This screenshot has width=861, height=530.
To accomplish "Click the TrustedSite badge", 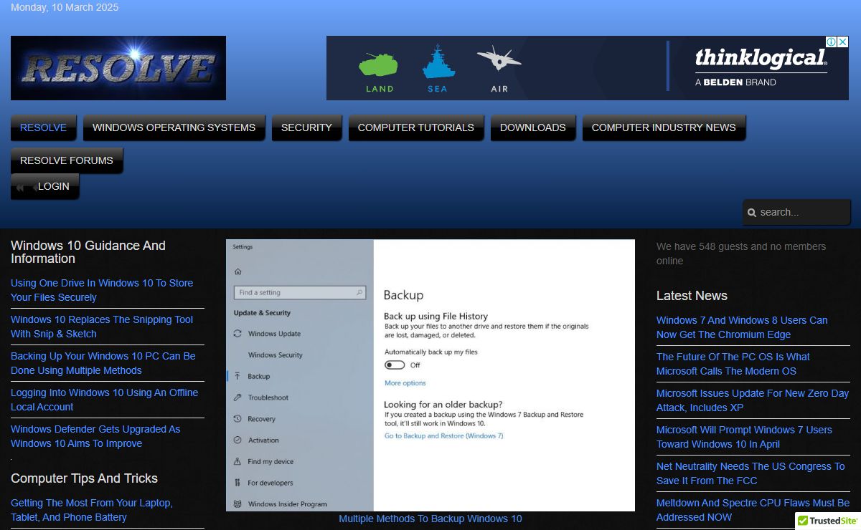I will point(827,521).
